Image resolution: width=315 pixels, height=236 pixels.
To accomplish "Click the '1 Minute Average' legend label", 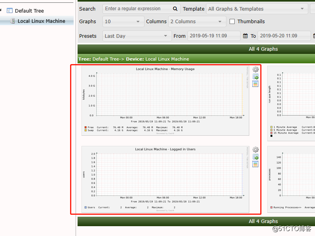I will pyautogui.click(x=285, y=127).
